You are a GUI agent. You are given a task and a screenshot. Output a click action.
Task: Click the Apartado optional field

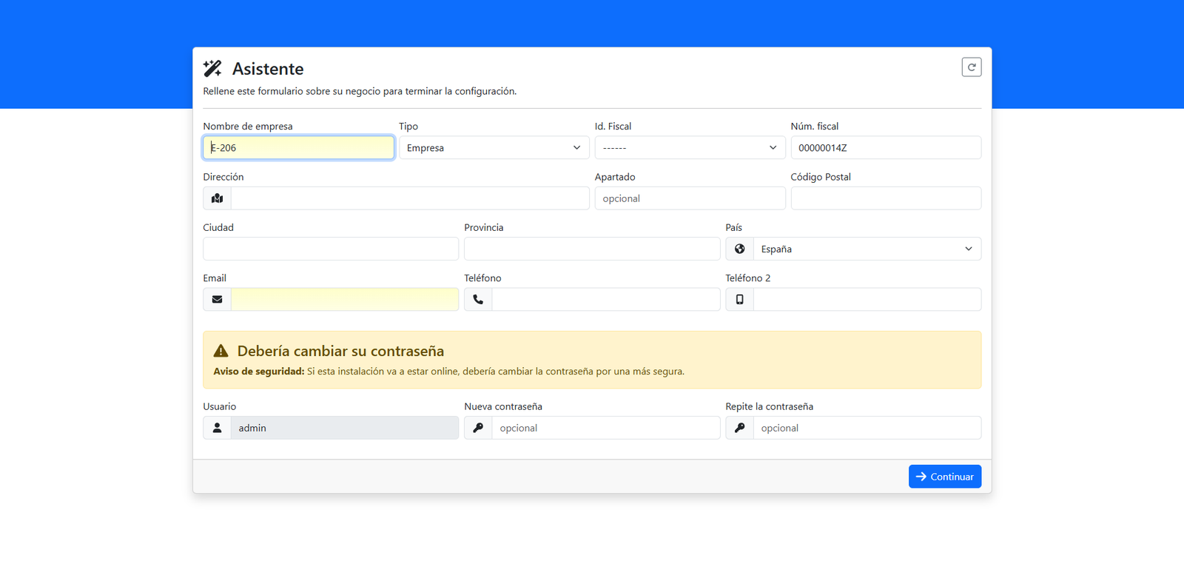[x=690, y=198]
